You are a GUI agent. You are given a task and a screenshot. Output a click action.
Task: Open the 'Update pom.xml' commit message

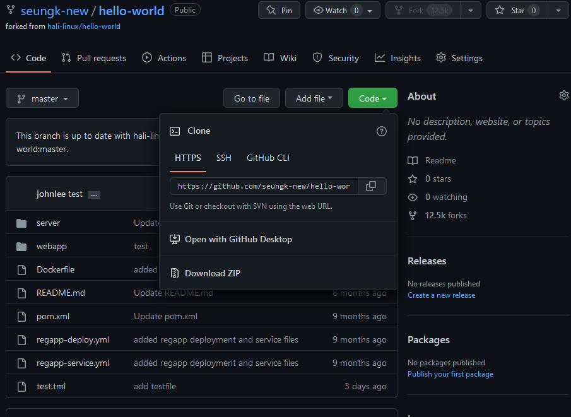point(166,317)
